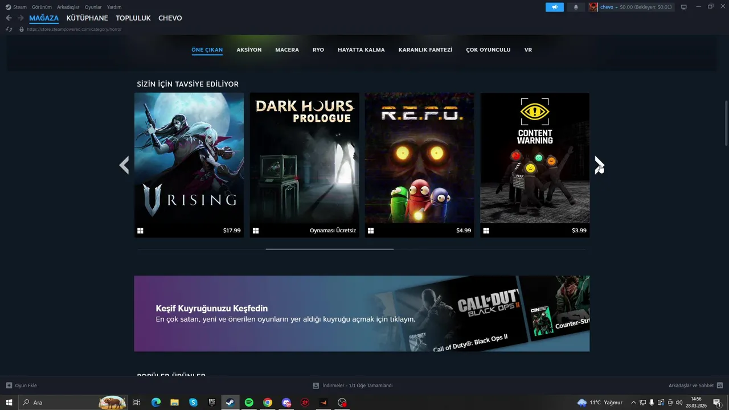The image size is (729, 410).
Task: Open the Windows action center icon
Action: click(717, 403)
